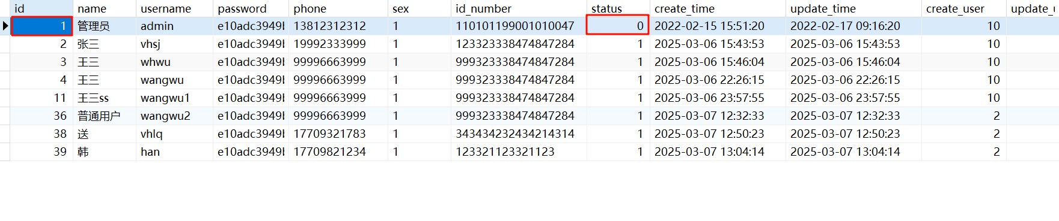Click the name cell 普通用户
Screen dimensions: 1059x221
click(105, 116)
